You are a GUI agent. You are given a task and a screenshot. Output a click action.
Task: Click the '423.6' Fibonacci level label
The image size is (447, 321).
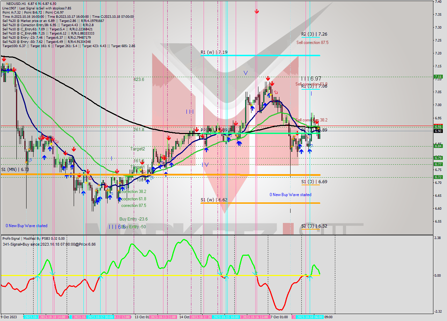139,80
